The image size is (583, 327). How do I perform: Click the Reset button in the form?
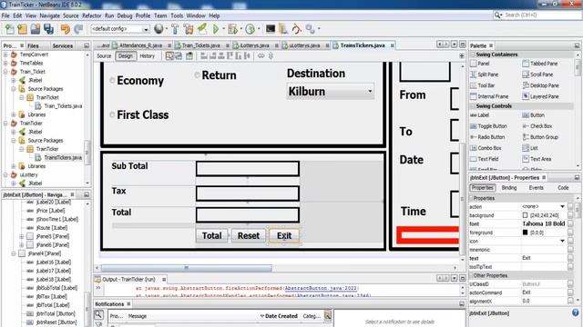click(x=249, y=236)
